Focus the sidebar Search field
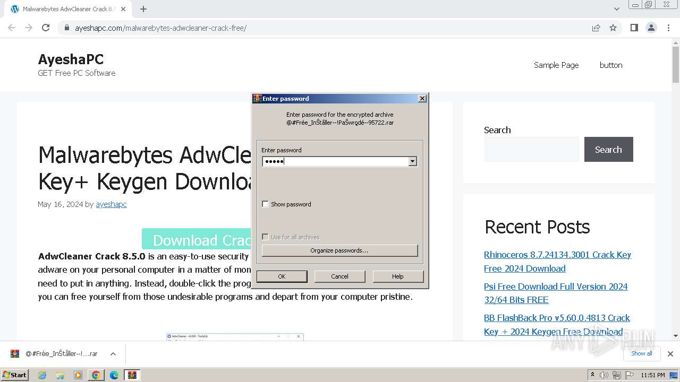The height and width of the screenshot is (382, 680). point(531,149)
